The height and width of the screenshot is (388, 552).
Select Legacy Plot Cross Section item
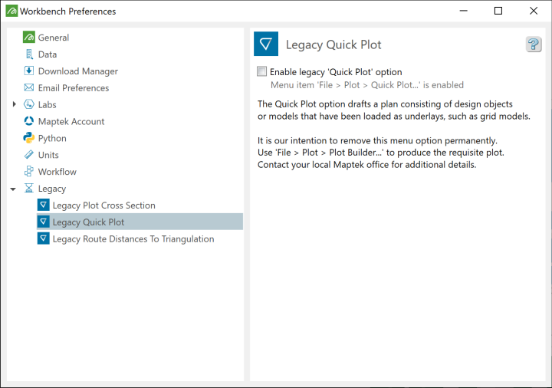pyautogui.click(x=103, y=206)
